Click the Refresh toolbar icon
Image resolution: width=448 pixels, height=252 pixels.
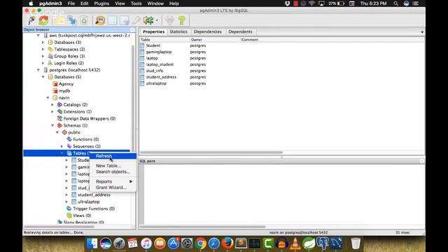click(x=43, y=20)
